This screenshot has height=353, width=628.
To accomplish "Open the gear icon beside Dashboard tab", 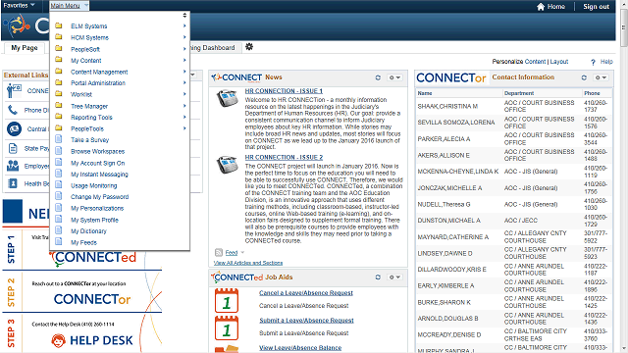I will click(x=249, y=47).
